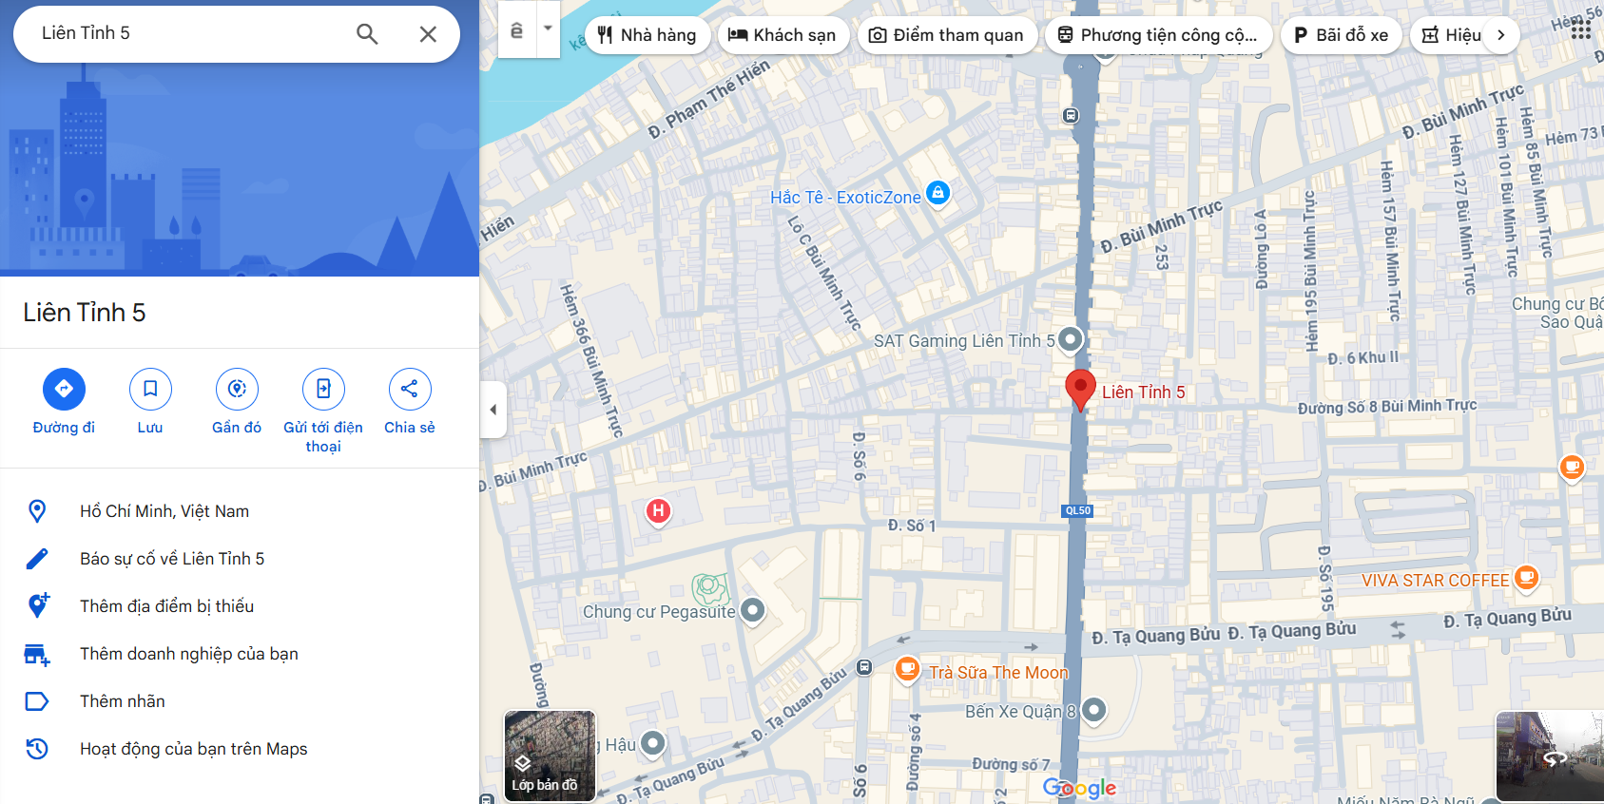
Task: Collapse the side panel with arrow tab
Action: coord(493,410)
